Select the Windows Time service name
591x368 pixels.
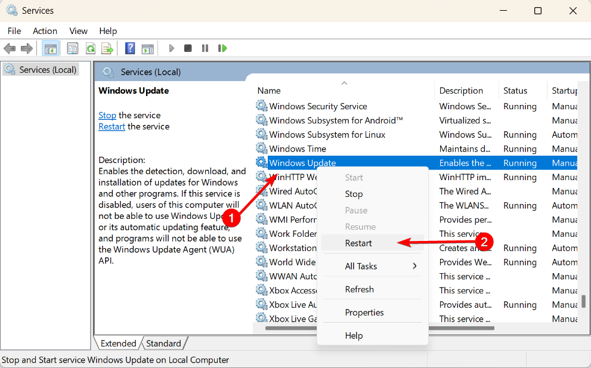point(298,149)
